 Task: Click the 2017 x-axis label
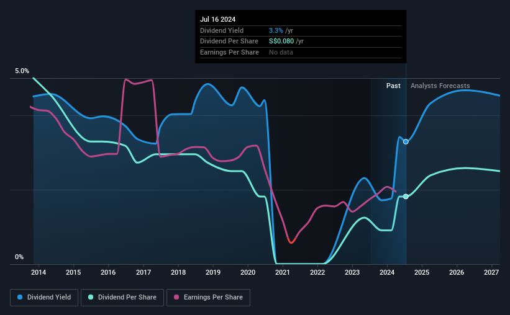pyautogui.click(x=143, y=272)
